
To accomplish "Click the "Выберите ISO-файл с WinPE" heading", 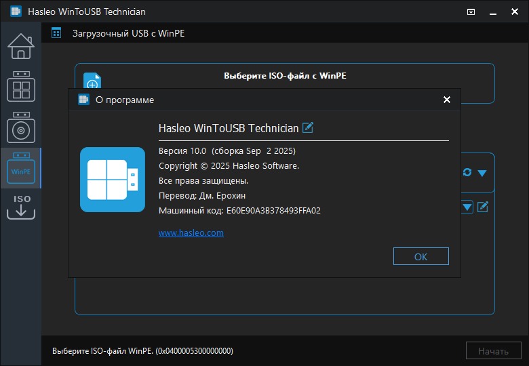I will click(x=285, y=76).
